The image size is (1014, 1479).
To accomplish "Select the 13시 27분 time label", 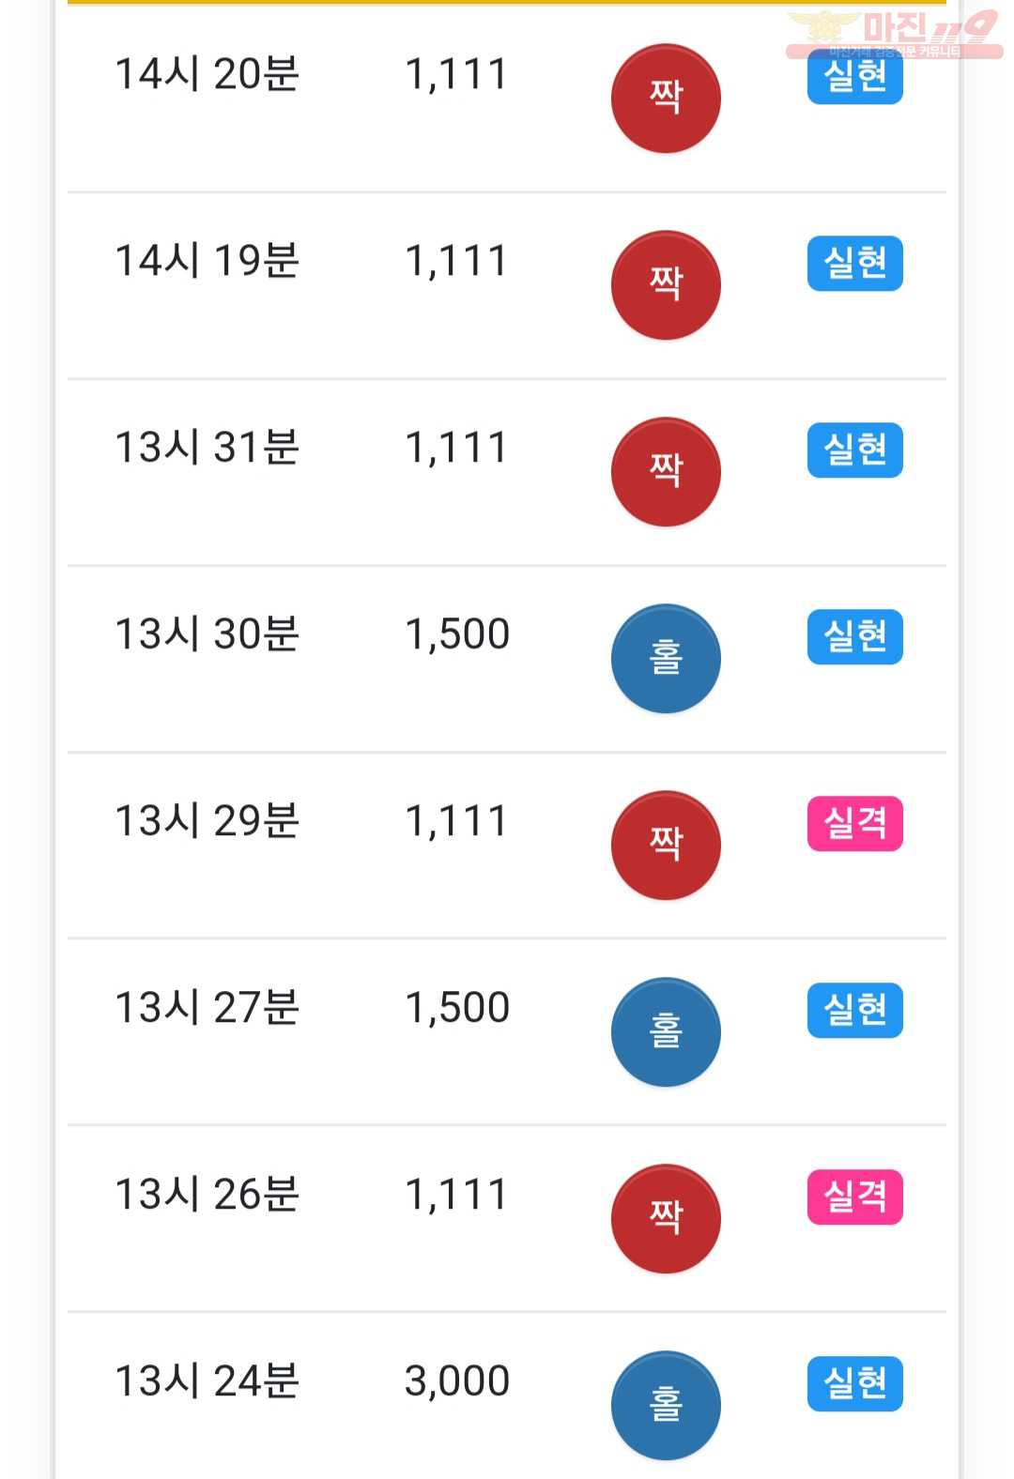I will (x=207, y=1008).
